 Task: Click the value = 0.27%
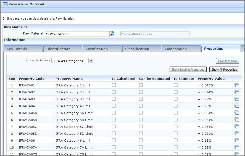pos(205,99)
